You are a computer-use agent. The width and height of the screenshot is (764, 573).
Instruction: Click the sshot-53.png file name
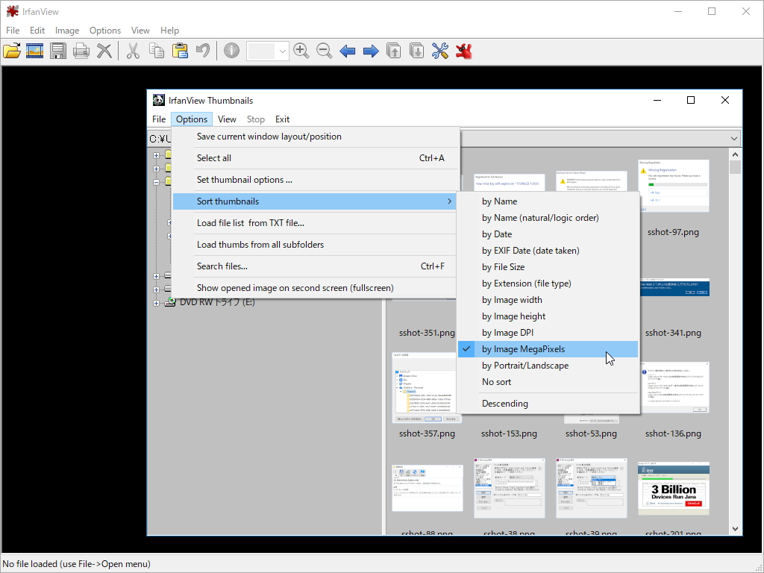[591, 433]
